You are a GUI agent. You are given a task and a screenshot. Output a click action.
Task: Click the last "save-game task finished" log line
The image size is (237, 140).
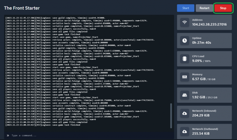coord(43,125)
